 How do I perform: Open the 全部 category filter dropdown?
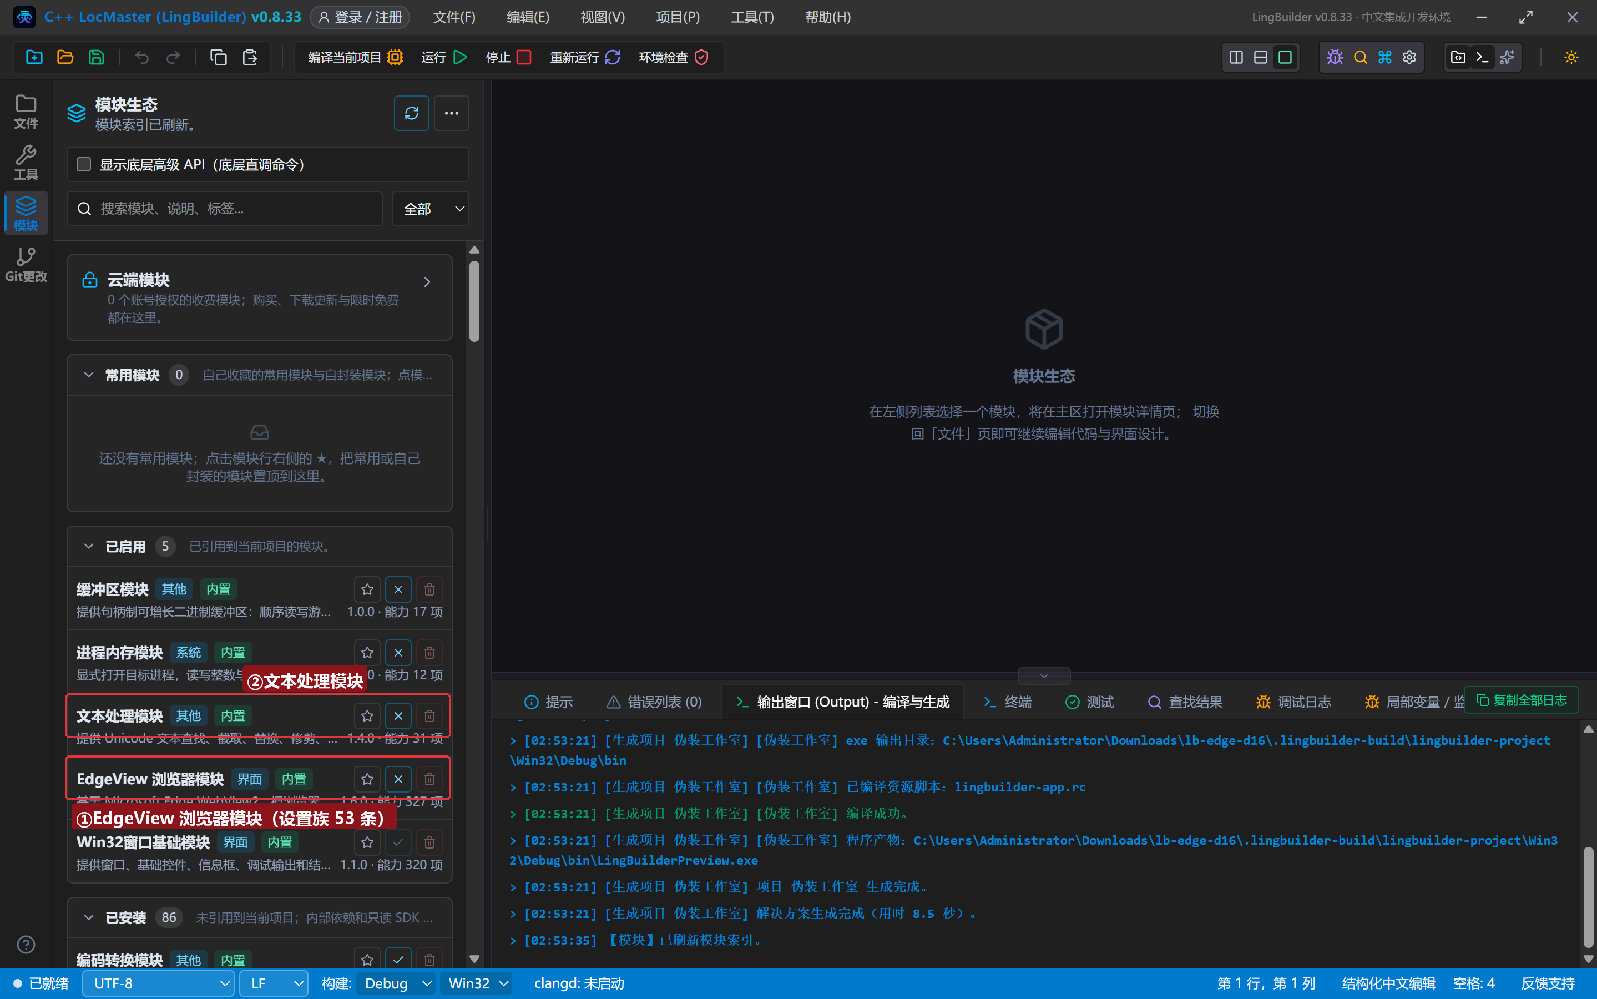pos(431,209)
